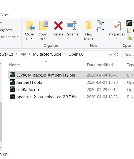134x159 pixels.
Task: Expand the Delete options arrow
Action: tap(58, 38)
